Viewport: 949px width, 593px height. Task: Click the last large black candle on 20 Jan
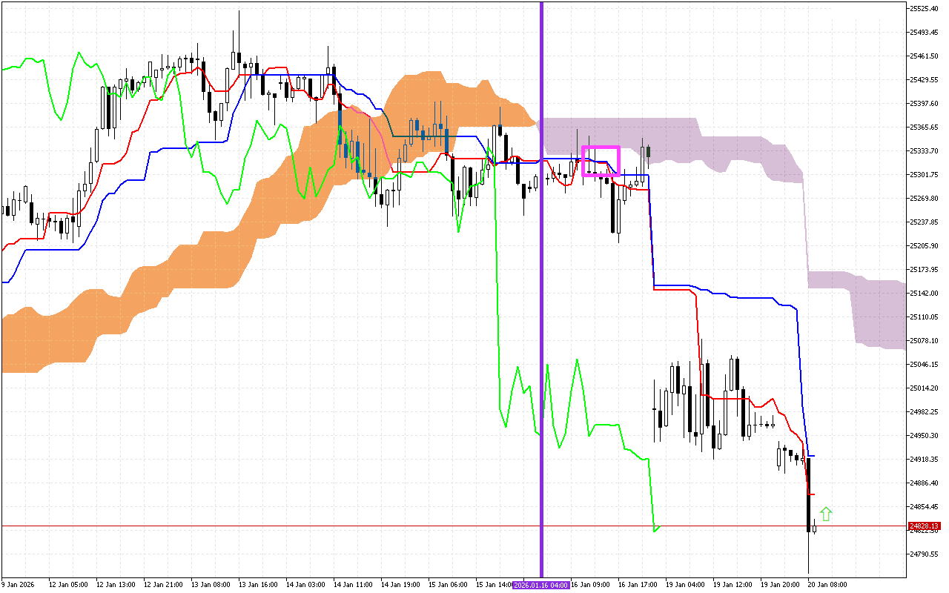tap(808, 493)
